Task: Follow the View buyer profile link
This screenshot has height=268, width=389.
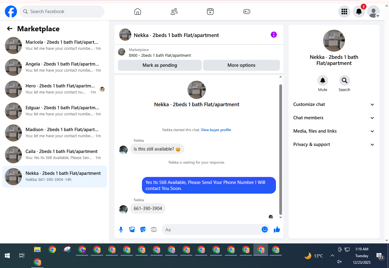Action: (x=216, y=130)
